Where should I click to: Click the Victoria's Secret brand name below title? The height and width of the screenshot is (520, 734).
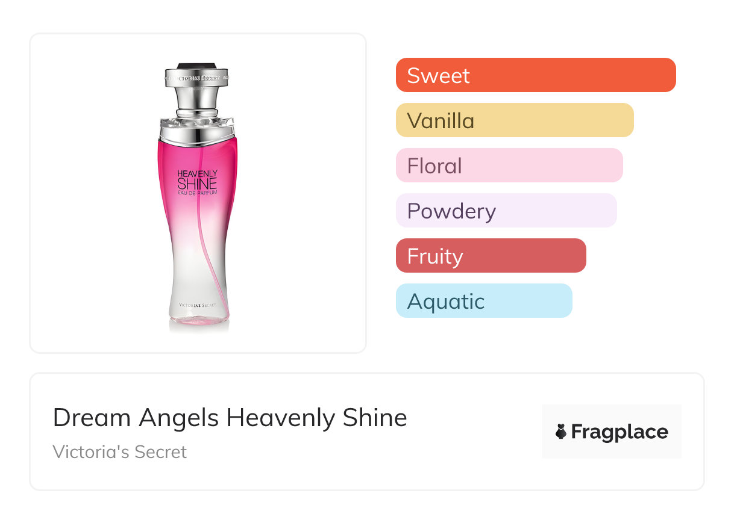coord(119,452)
